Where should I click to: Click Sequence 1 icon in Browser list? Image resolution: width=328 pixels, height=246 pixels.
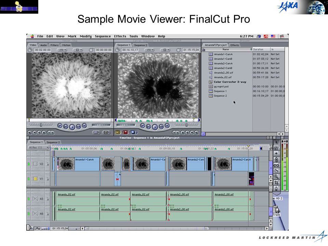(x=211, y=91)
